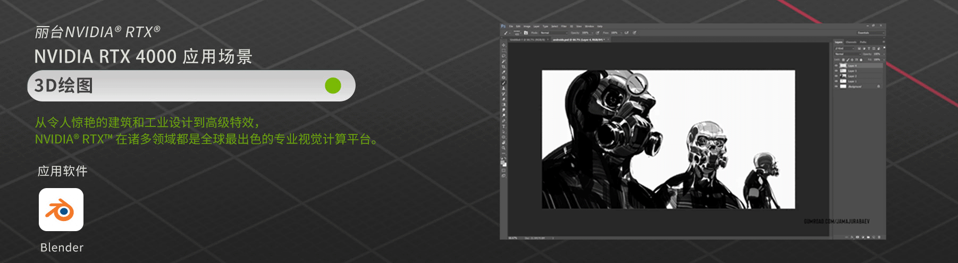Open the brush Mode Normal dropdown

coord(554,33)
